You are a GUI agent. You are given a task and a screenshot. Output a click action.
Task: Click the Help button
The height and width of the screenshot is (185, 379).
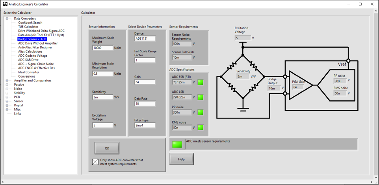coord(181,159)
